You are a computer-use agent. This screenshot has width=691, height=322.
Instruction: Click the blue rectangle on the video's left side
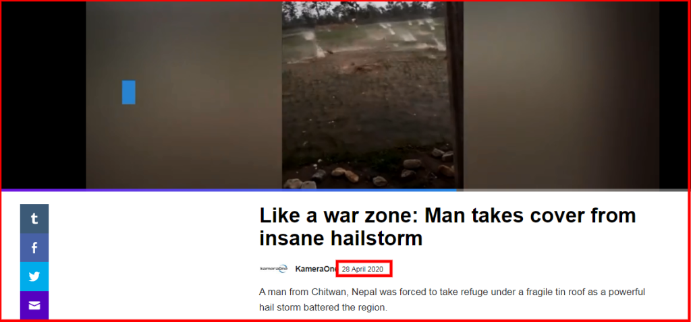click(129, 92)
